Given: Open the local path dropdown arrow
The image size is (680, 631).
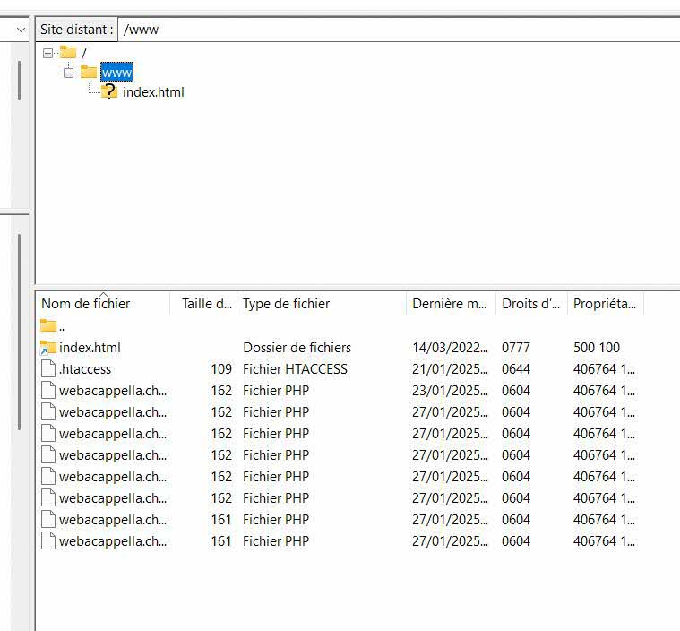Looking at the screenshot, I should point(21,30).
